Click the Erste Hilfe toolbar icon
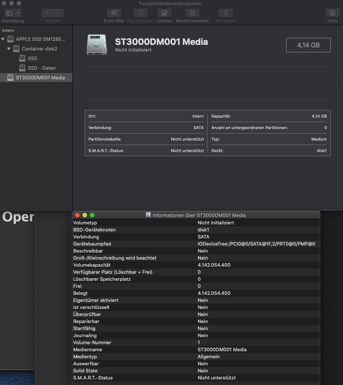 click(x=114, y=13)
